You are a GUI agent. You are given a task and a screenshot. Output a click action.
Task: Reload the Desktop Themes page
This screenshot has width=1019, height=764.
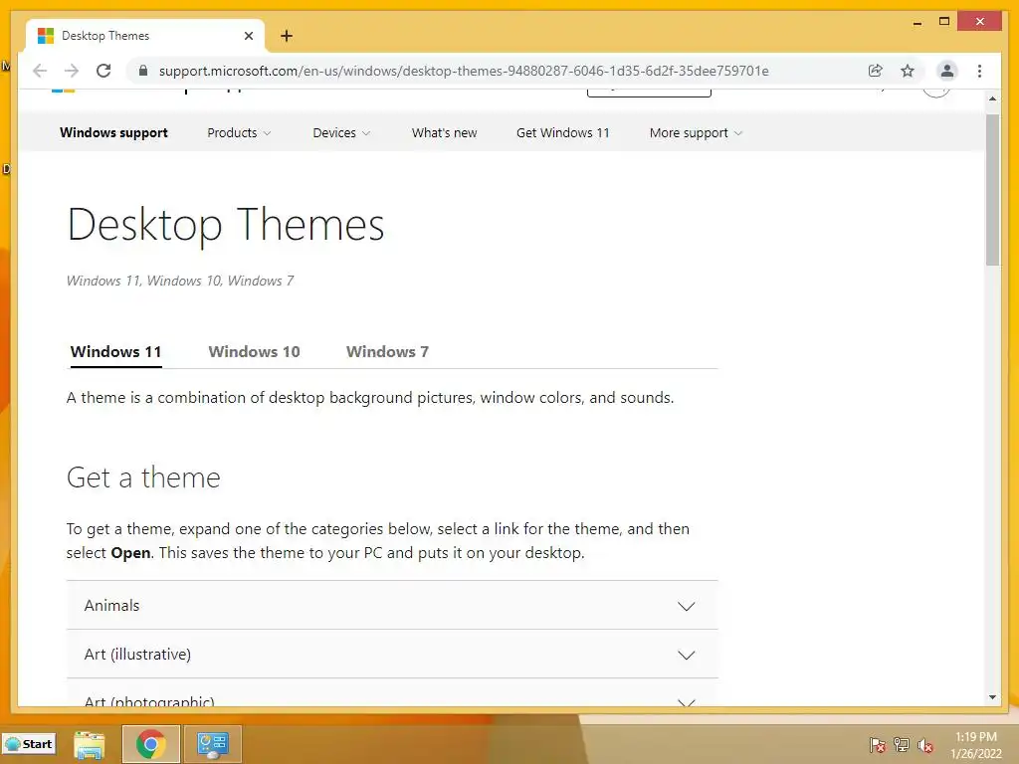tap(103, 71)
